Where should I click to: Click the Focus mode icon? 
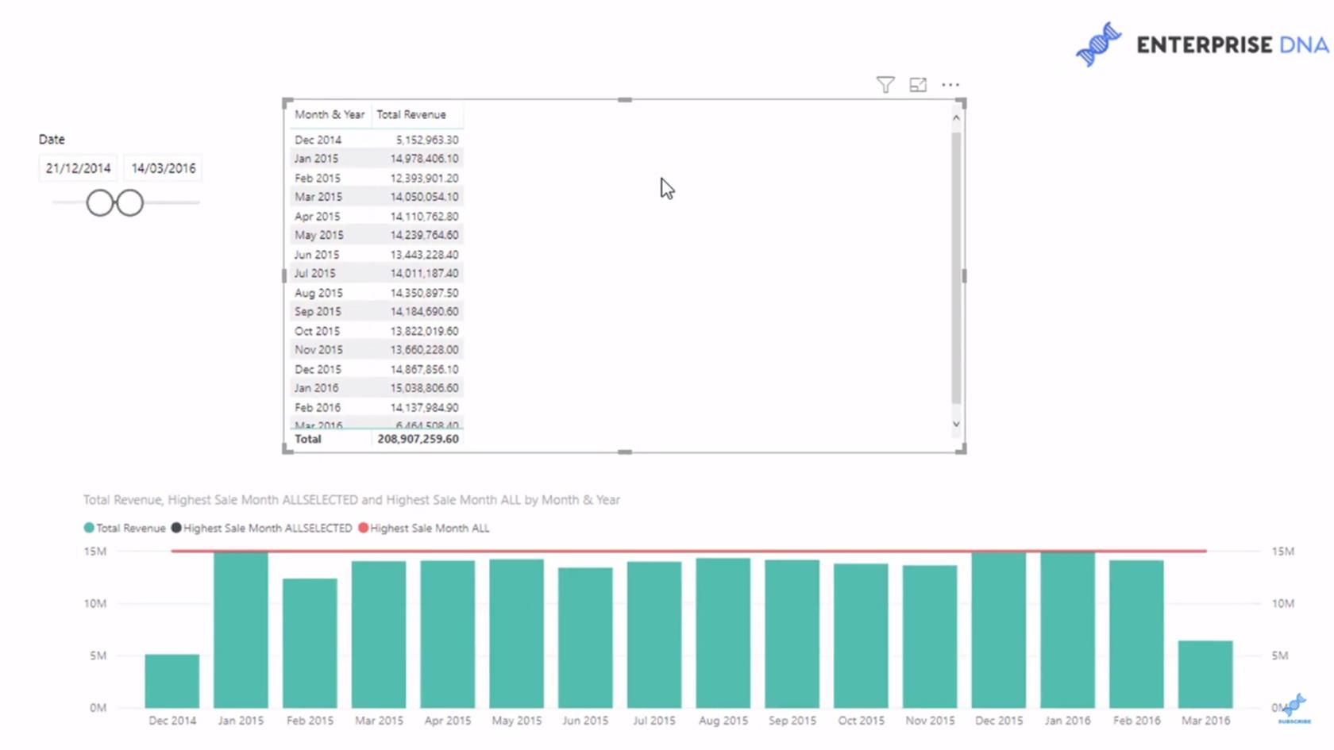918,84
